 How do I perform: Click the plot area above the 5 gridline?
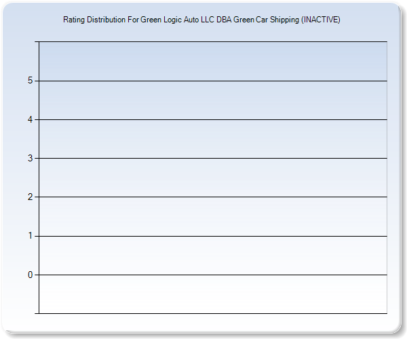(x=213, y=61)
